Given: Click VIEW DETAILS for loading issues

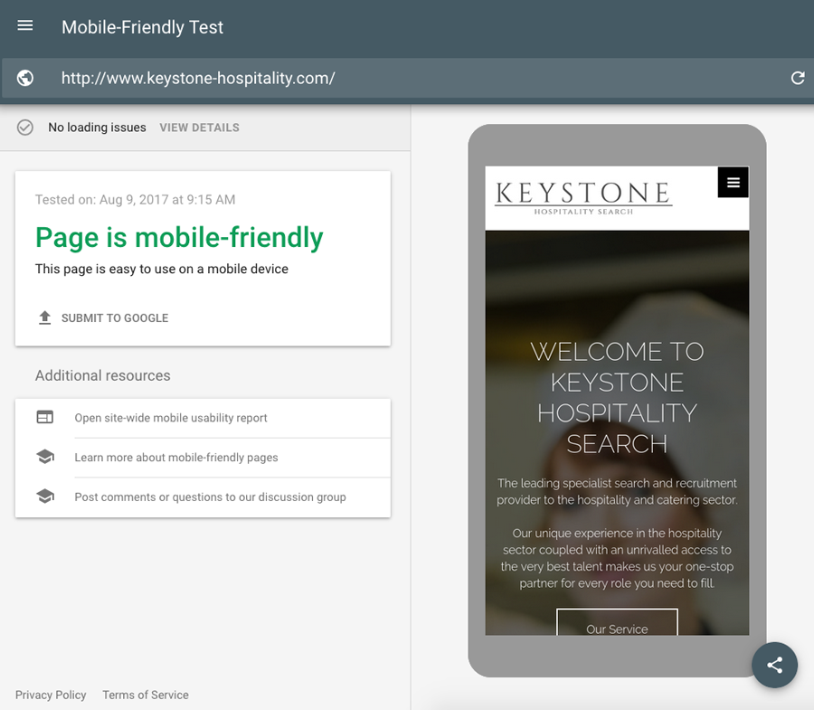Looking at the screenshot, I should click(199, 128).
